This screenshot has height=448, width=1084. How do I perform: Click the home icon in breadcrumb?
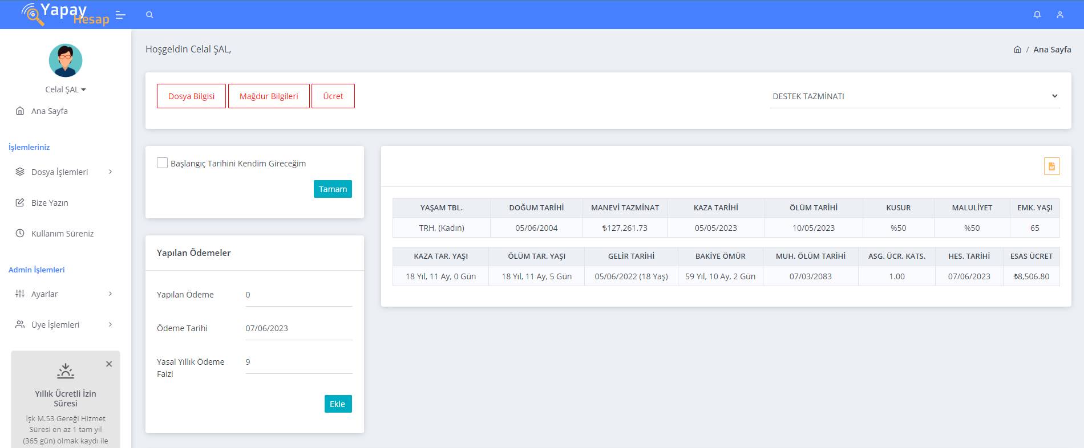[x=1017, y=50]
